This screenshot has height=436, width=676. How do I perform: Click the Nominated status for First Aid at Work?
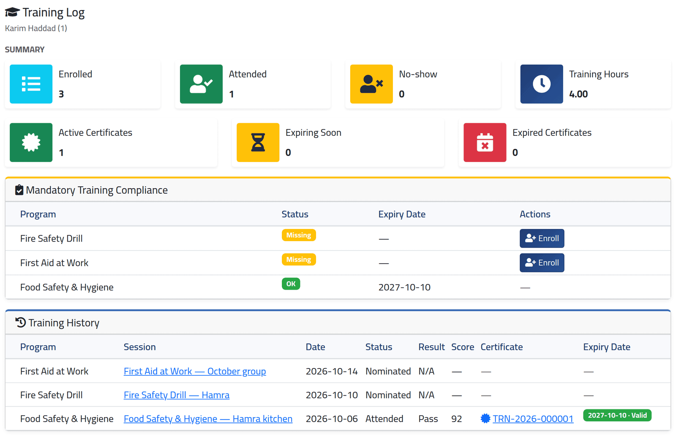[x=388, y=371]
